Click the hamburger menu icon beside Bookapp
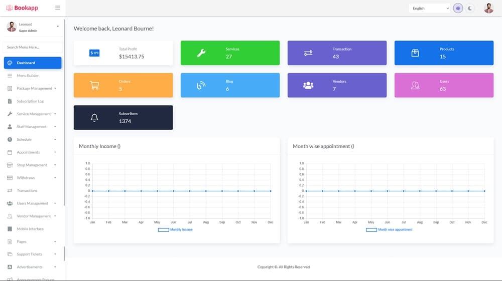The height and width of the screenshot is (281, 502). click(x=58, y=8)
